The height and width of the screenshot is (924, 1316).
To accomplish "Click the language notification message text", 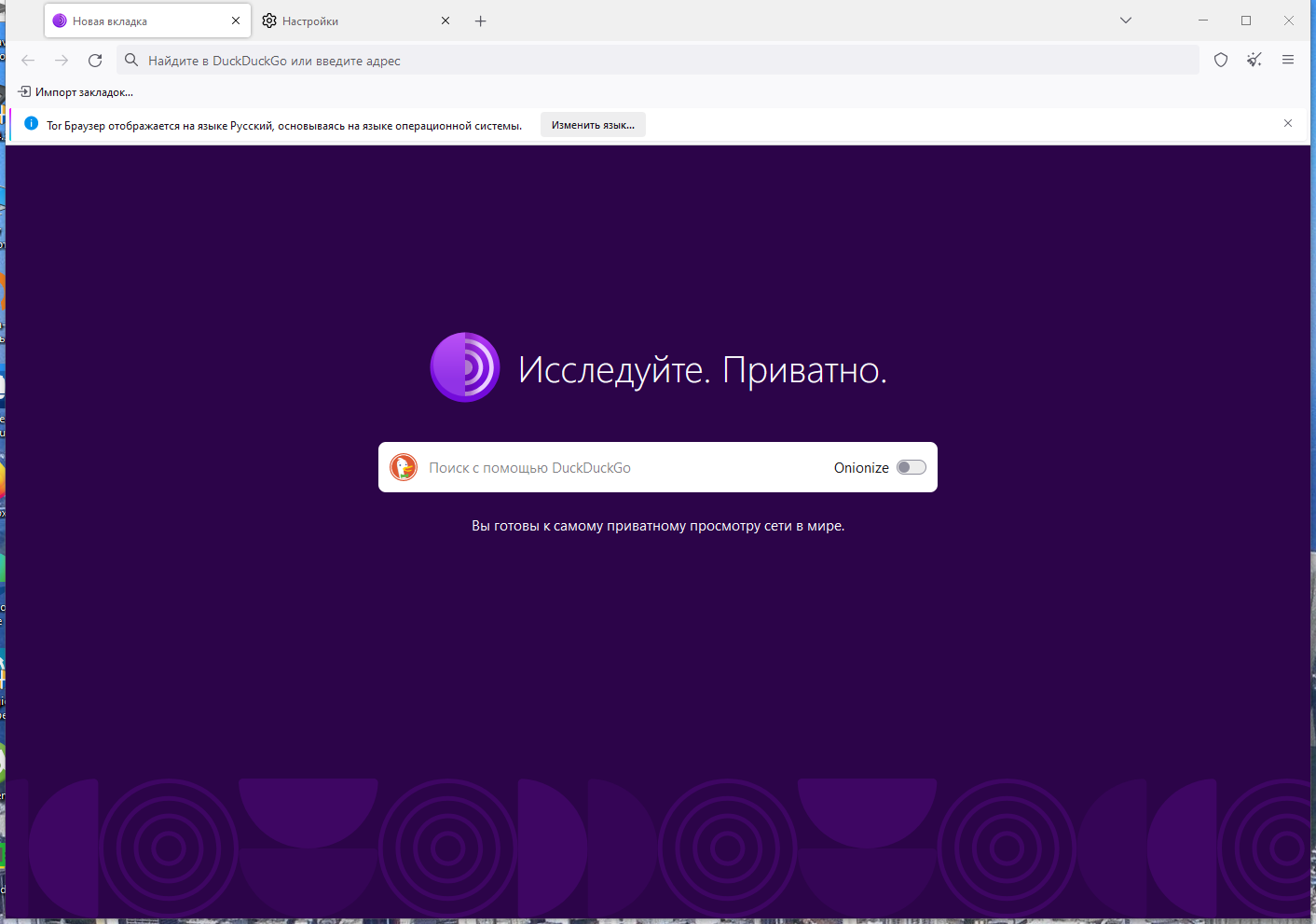I will [284, 125].
